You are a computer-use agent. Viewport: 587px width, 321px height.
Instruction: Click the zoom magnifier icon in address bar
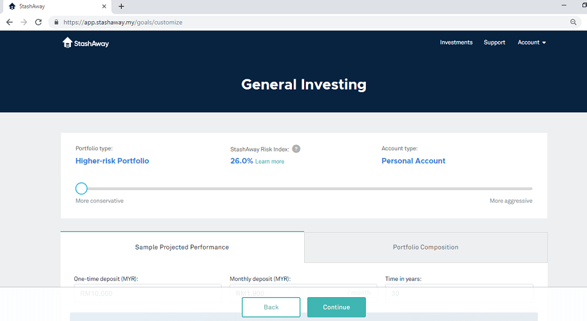coord(573,22)
